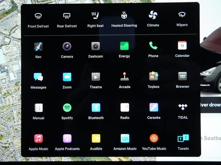The width and height of the screenshot is (221, 165).
Task: Launch the Zoom meeting app
Action: [67, 77]
